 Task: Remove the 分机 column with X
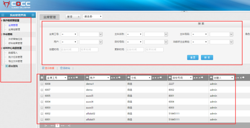[158, 78]
